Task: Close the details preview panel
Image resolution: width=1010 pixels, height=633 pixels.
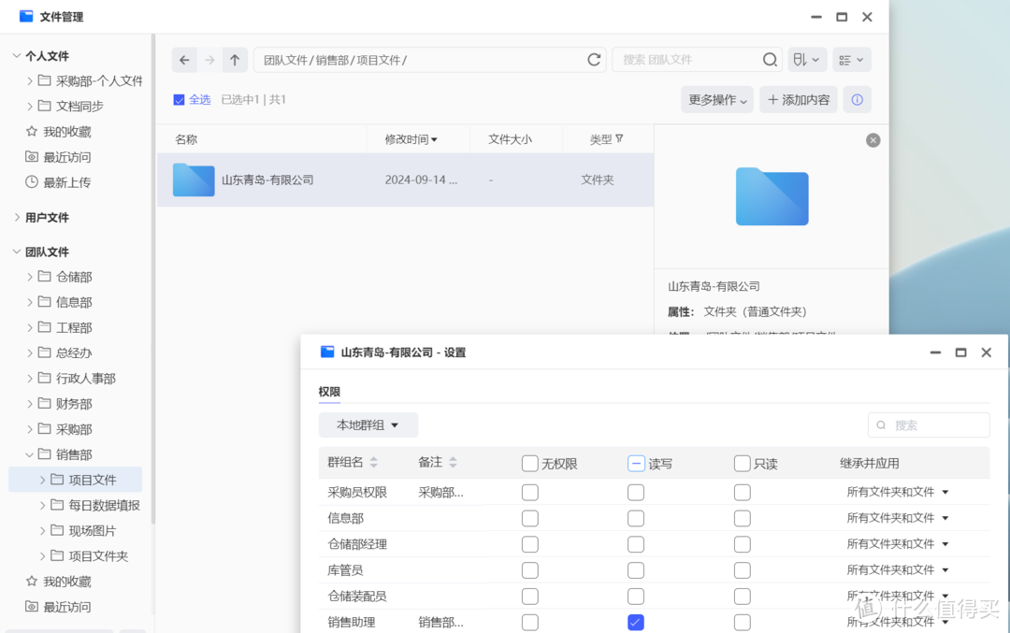Action: tap(873, 140)
